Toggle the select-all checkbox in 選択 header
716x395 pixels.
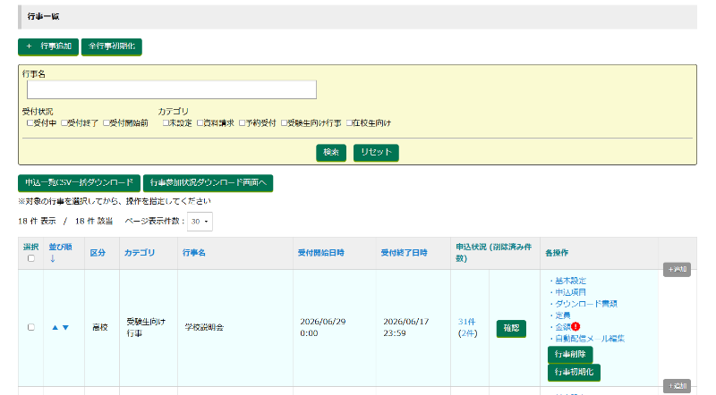pyautogui.click(x=30, y=259)
